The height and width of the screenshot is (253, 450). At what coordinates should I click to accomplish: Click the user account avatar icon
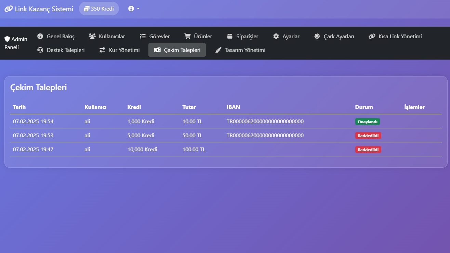point(131,9)
